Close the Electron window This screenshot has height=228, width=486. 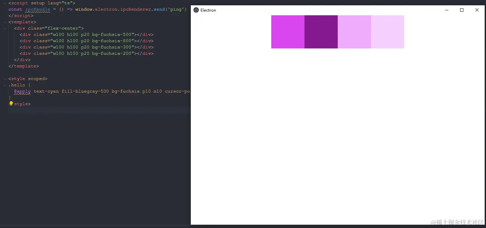click(x=477, y=10)
